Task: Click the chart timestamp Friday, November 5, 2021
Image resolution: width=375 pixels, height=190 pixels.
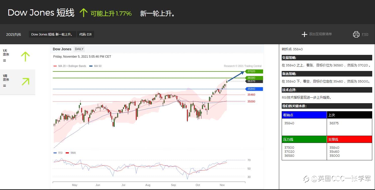Action: click(x=82, y=57)
